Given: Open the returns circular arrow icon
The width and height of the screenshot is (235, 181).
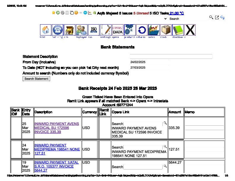Looking at the screenshot, I should 142,30.
